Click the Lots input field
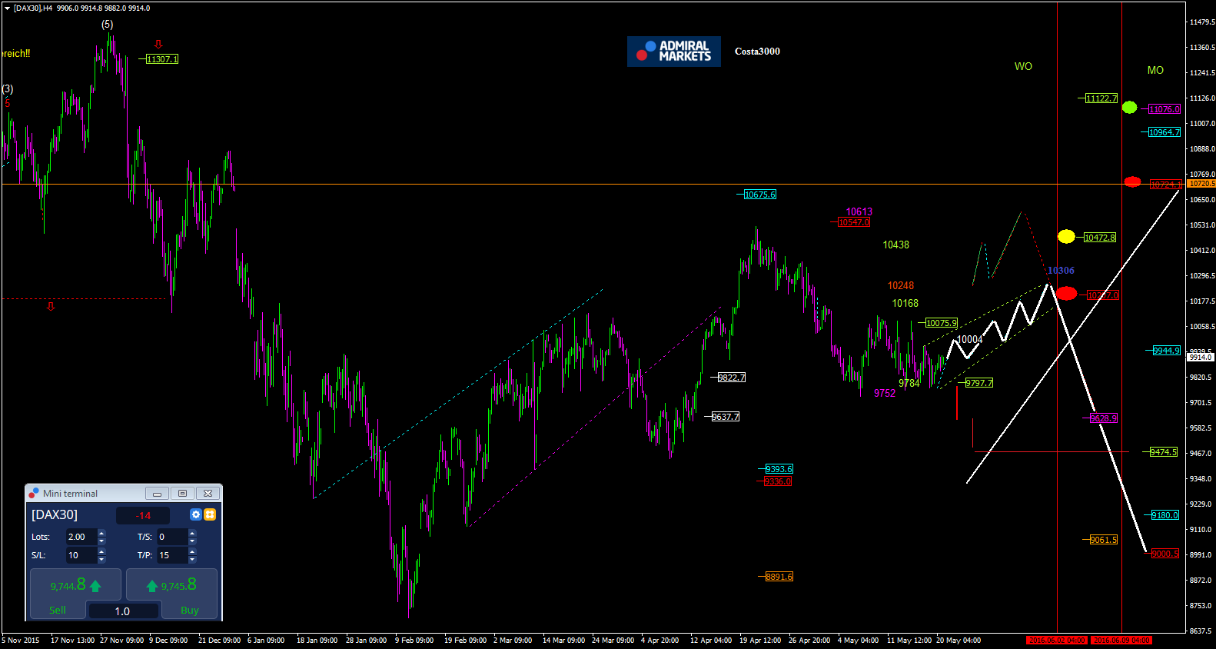The width and height of the screenshot is (1216, 649). coord(81,537)
